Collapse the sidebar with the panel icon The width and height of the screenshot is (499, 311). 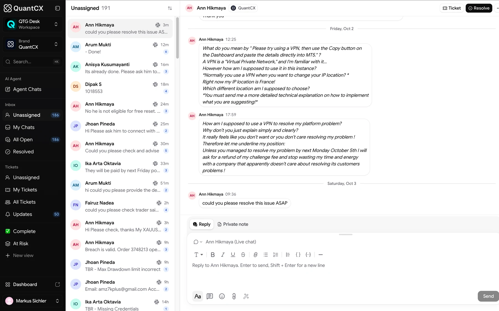[57, 8]
